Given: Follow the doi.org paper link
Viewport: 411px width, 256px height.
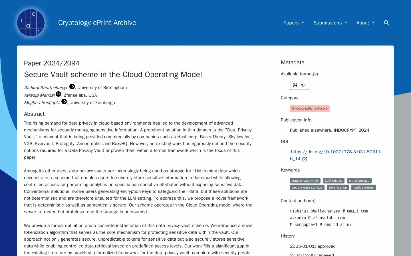Looking at the screenshot, I should tap(336, 152).
